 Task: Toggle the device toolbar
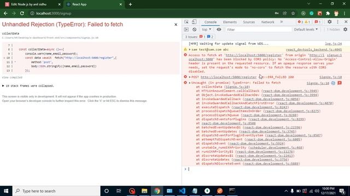[194, 22]
